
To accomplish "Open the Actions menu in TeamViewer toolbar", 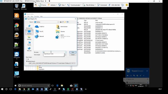I will [x=52, y=5].
